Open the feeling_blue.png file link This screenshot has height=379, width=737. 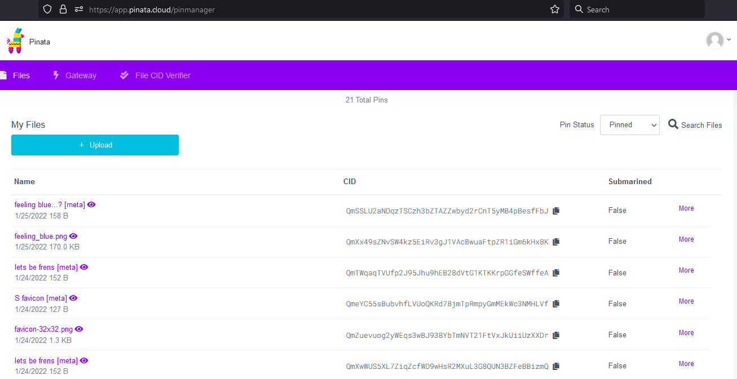(x=41, y=236)
